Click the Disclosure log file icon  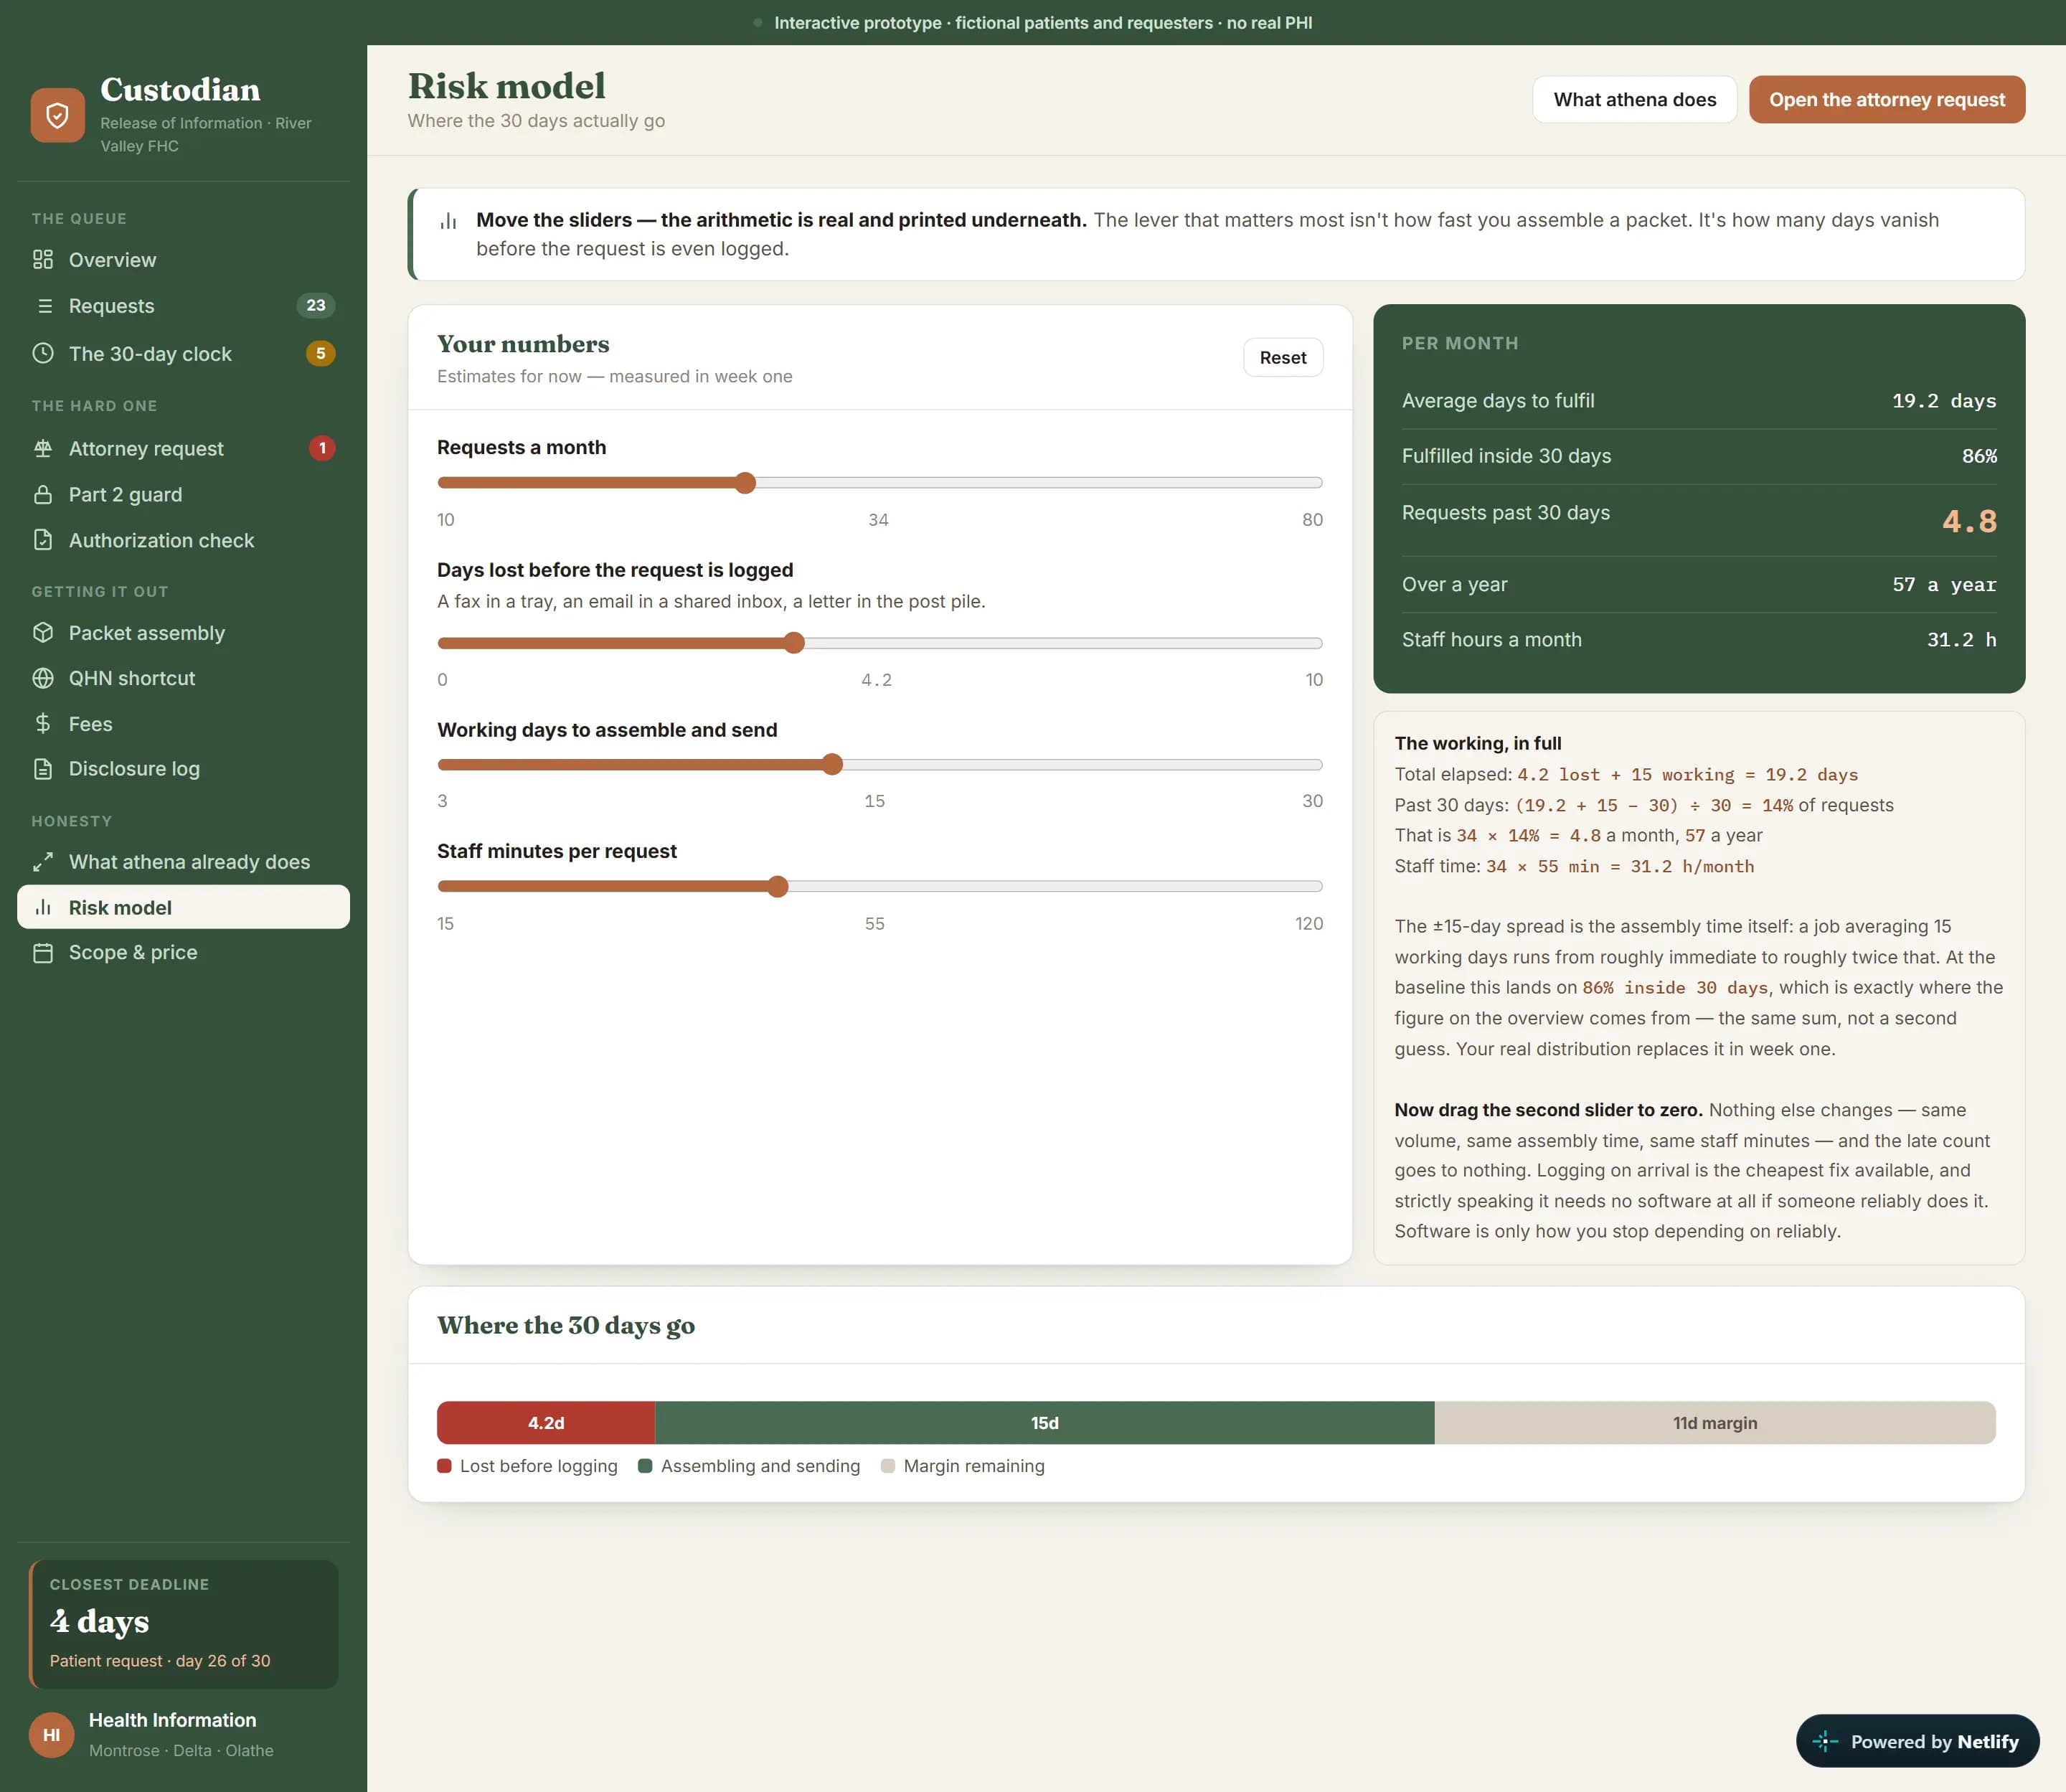[43, 769]
